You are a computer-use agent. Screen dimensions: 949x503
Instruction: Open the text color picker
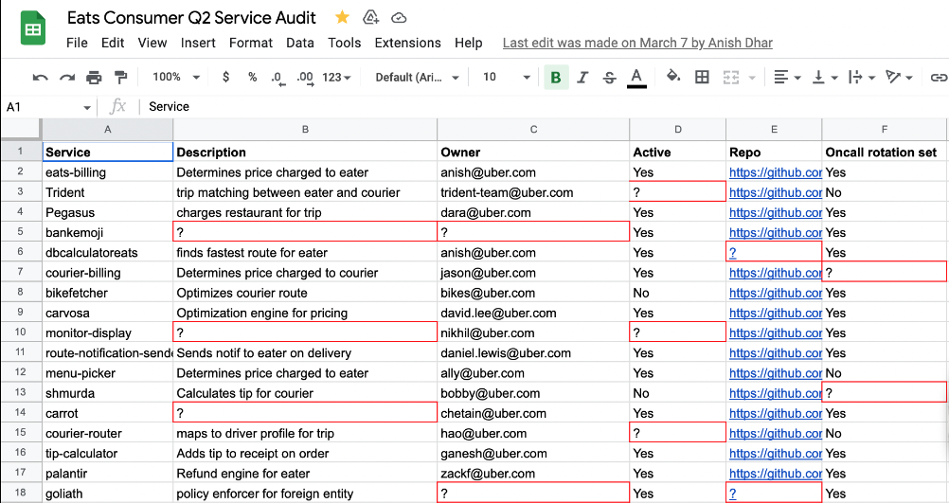(636, 78)
